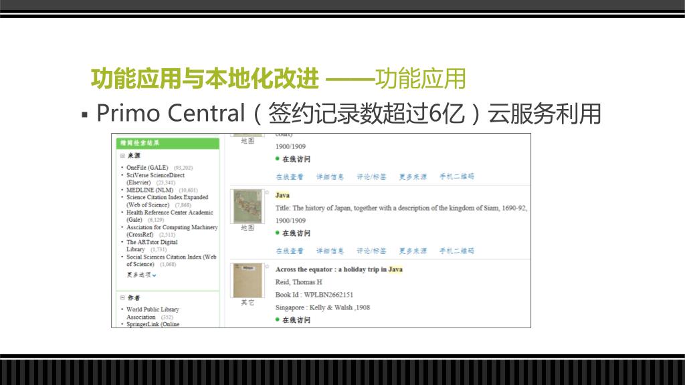Select author text Reid, Thomas H
685x385 pixels.
[298, 282]
